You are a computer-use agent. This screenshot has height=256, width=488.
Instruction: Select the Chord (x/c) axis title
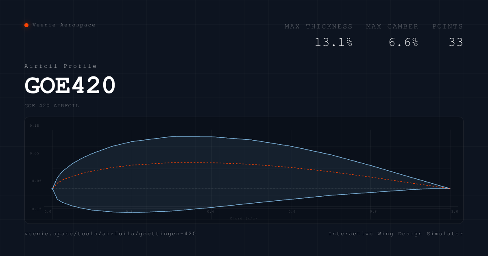[244, 219]
